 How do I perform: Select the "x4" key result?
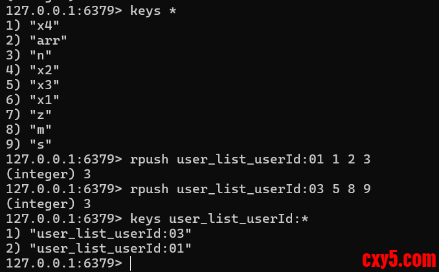pos(43,27)
